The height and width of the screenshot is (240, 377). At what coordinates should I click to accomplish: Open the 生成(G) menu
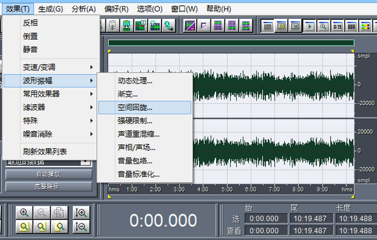50,9
